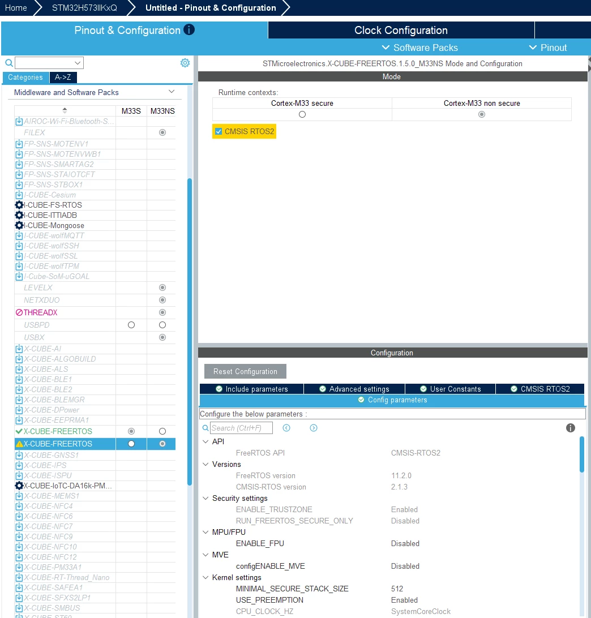Select the M33NS radio for USBPD
The height and width of the screenshot is (618, 591).
pos(162,325)
